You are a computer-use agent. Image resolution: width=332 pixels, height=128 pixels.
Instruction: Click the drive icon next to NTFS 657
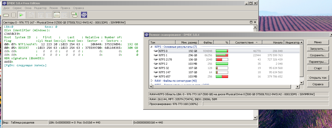(156, 76)
